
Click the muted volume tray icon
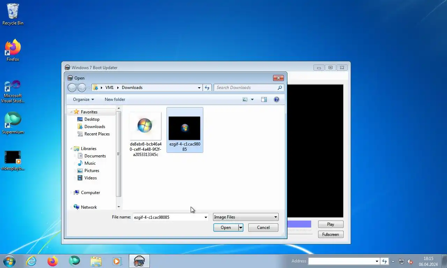pyautogui.click(x=410, y=261)
